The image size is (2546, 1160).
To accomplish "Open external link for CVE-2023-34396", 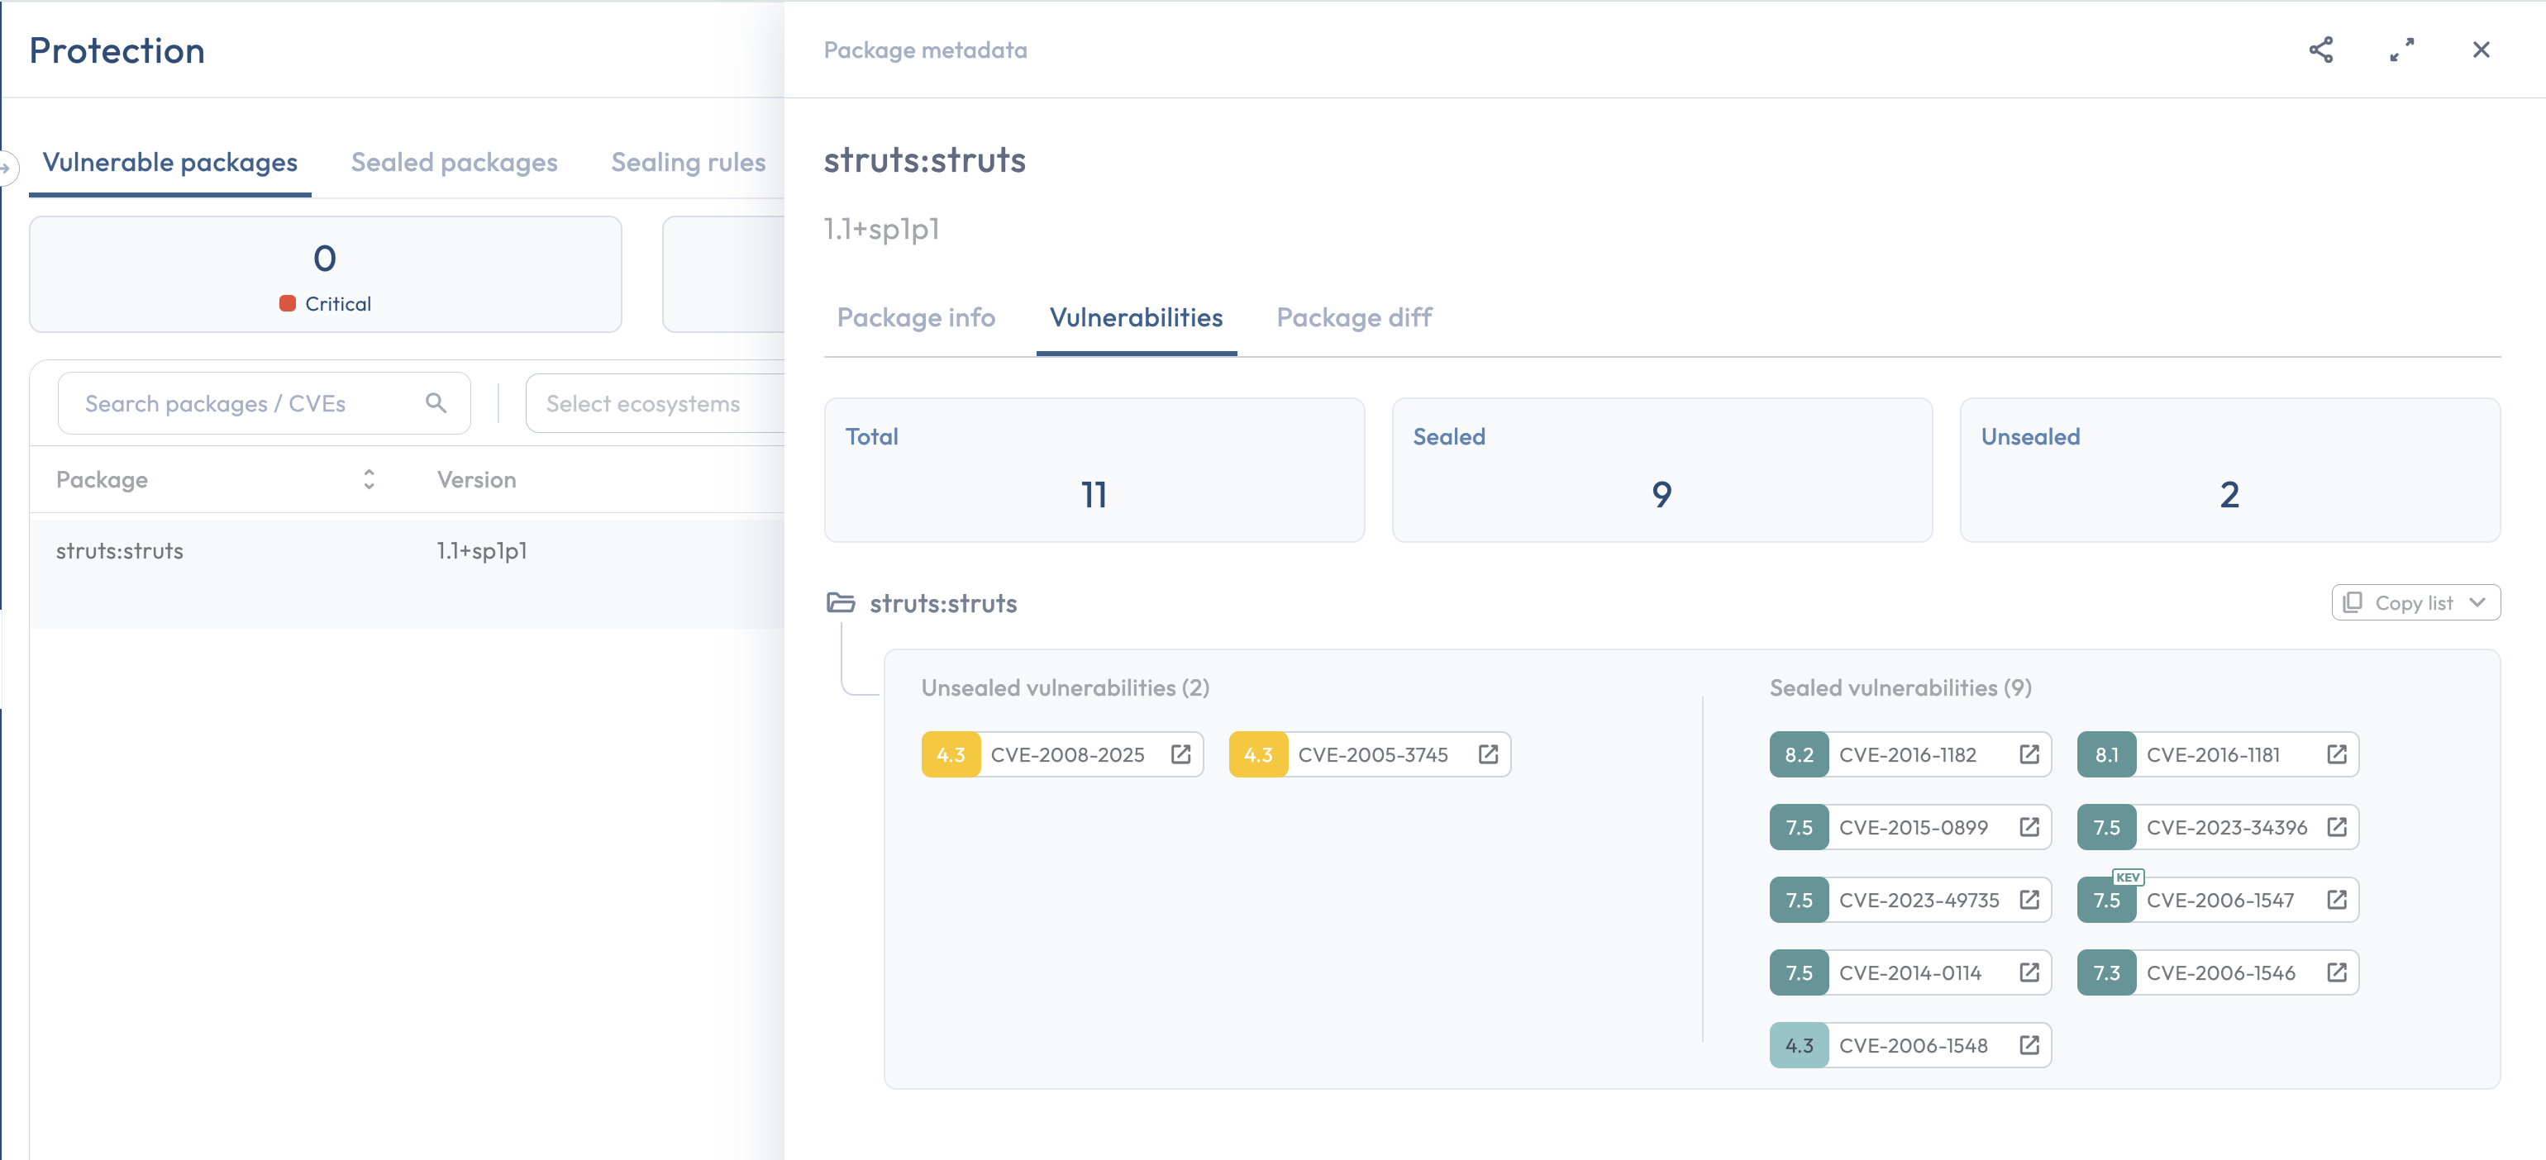I will pos(2337,827).
